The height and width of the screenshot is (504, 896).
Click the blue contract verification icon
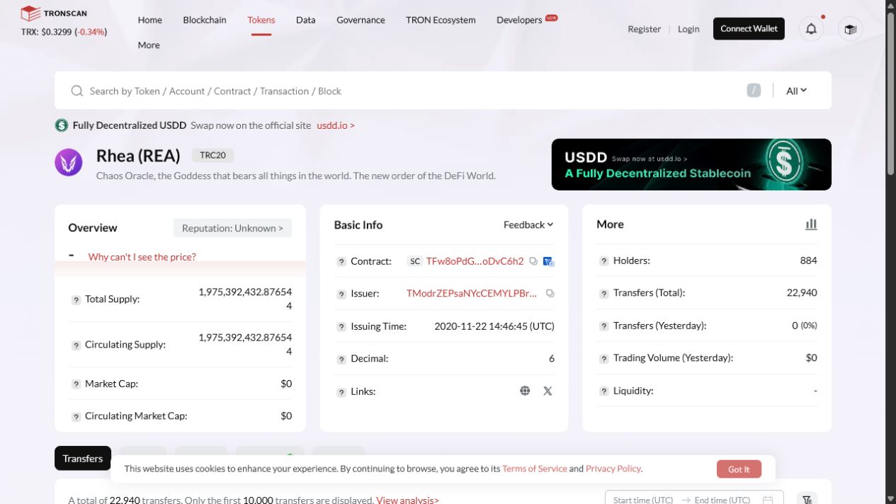coord(548,261)
